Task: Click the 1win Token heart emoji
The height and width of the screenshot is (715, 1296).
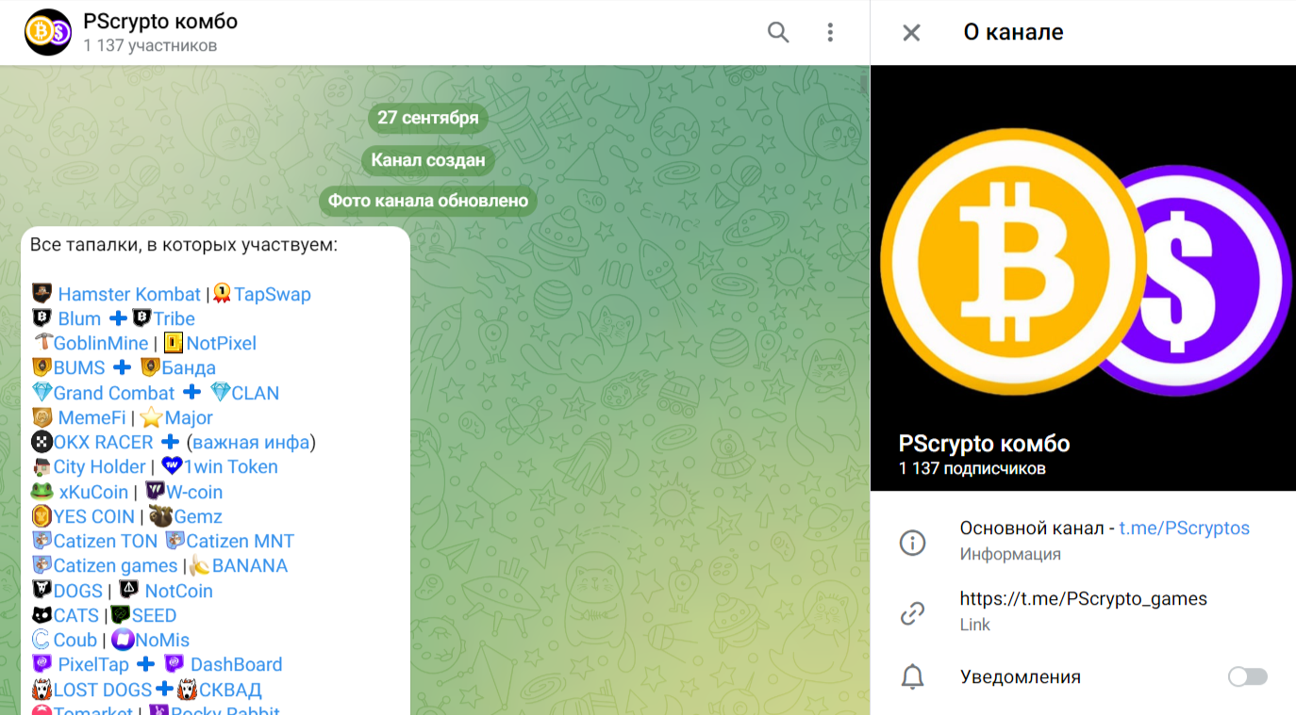Action: point(171,465)
